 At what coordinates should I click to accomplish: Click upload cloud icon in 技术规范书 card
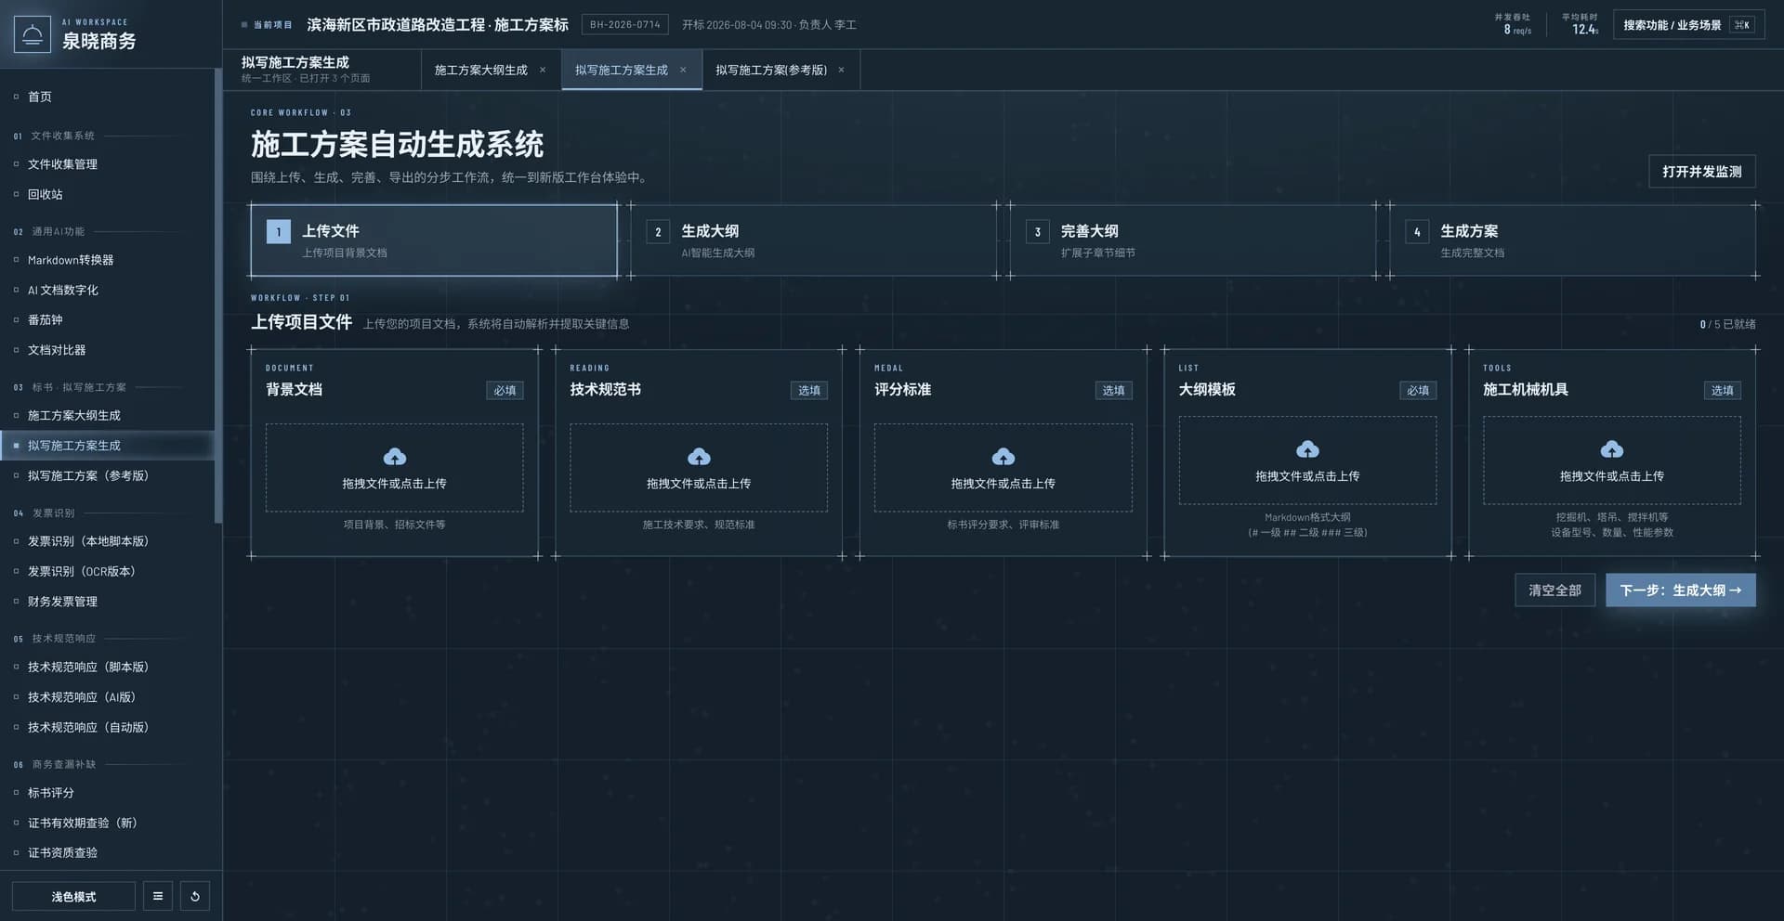point(699,457)
